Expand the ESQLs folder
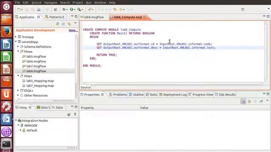The height and width of the screenshot is (152, 271). pos(18,90)
